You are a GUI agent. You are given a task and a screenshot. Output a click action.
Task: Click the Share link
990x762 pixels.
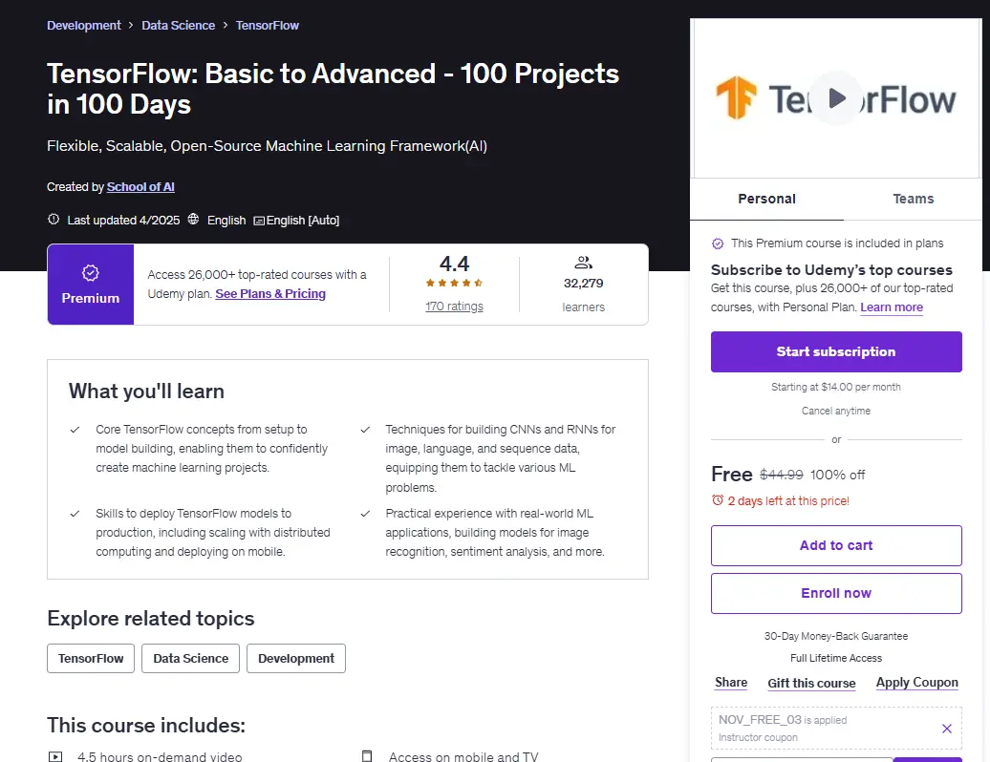731,683
